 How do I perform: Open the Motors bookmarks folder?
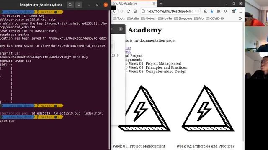[x=148, y=18]
